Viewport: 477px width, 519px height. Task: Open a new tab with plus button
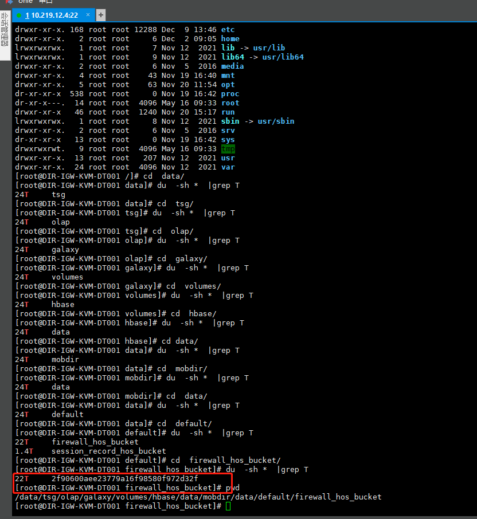(101, 15)
